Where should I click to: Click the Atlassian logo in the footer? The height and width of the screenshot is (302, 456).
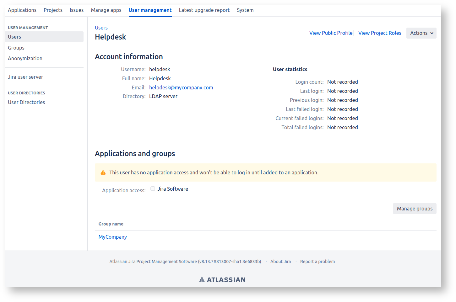click(x=222, y=279)
